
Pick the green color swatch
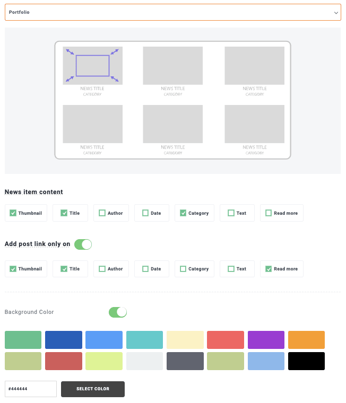click(23, 340)
